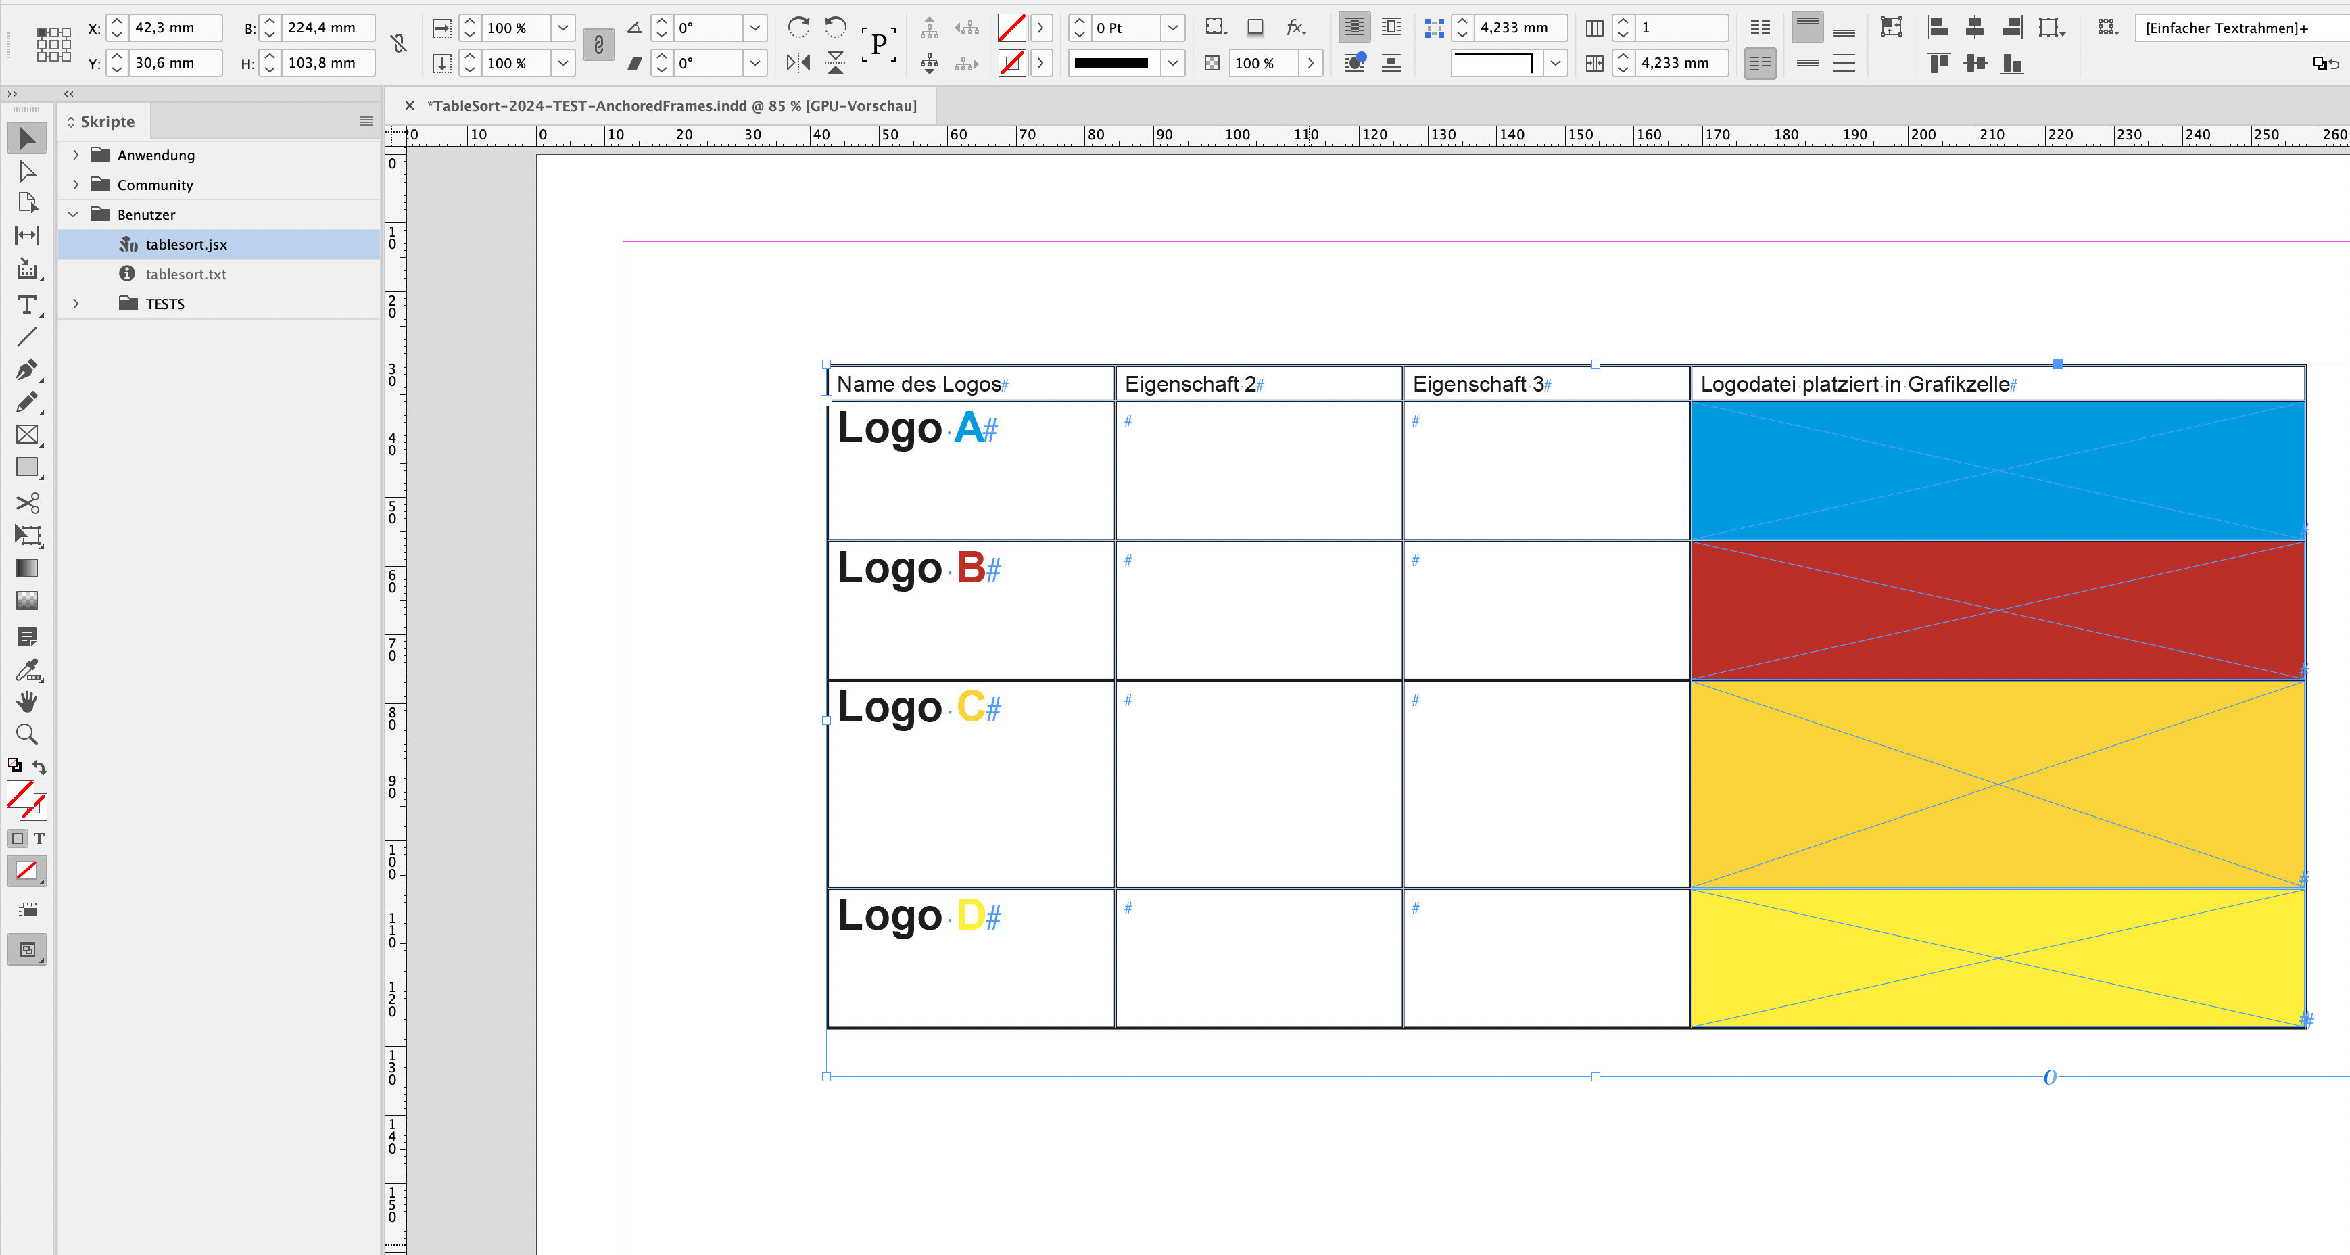Select the Type tool
The image size is (2350, 1255).
click(27, 305)
